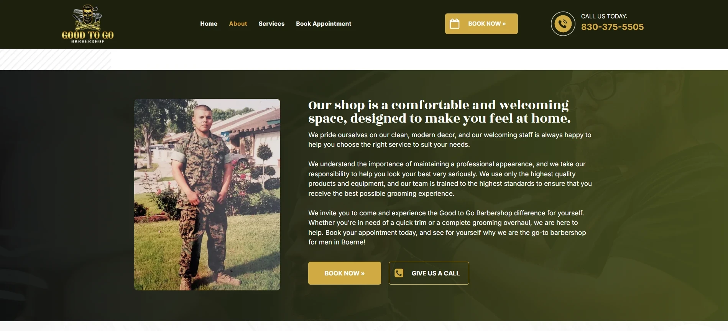Click the photo of man in camouflage uniform

(x=207, y=195)
